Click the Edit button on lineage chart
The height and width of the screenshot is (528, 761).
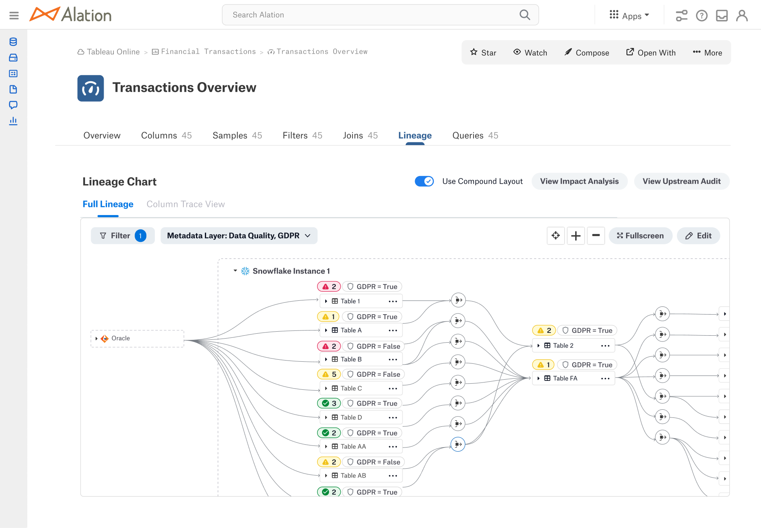pos(698,236)
